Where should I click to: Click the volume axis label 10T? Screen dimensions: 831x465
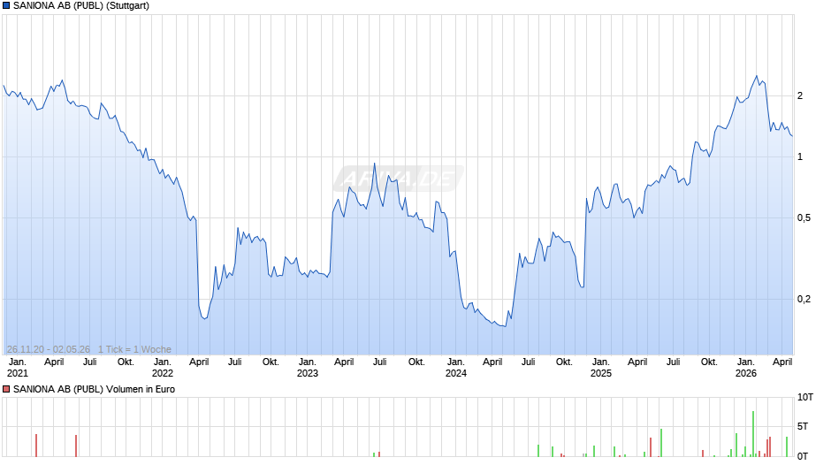(x=805, y=397)
